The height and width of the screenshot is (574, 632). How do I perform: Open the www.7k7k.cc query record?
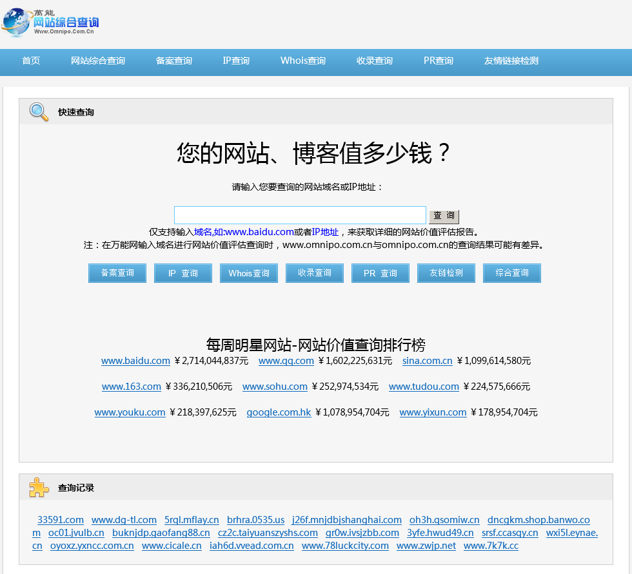point(491,546)
